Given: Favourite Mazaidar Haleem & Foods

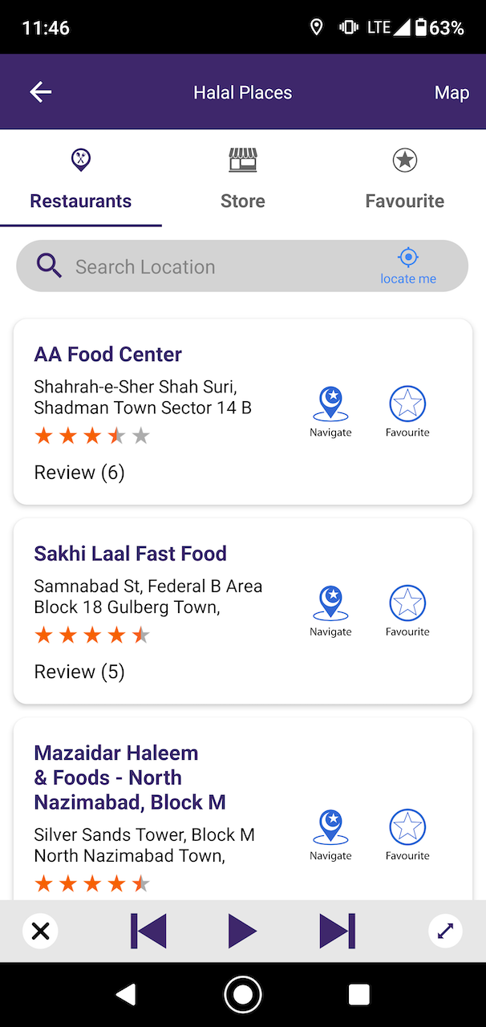Looking at the screenshot, I should click(407, 834).
